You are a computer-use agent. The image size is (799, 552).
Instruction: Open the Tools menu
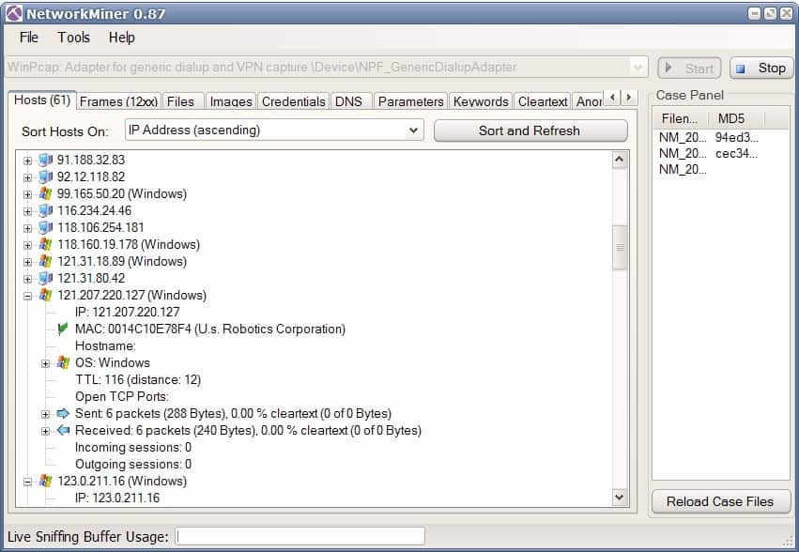[73, 38]
